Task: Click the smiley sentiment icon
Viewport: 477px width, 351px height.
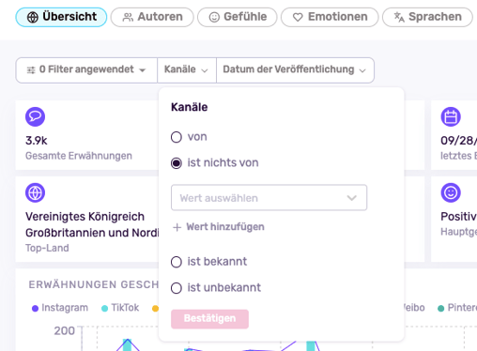Action: click(451, 192)
